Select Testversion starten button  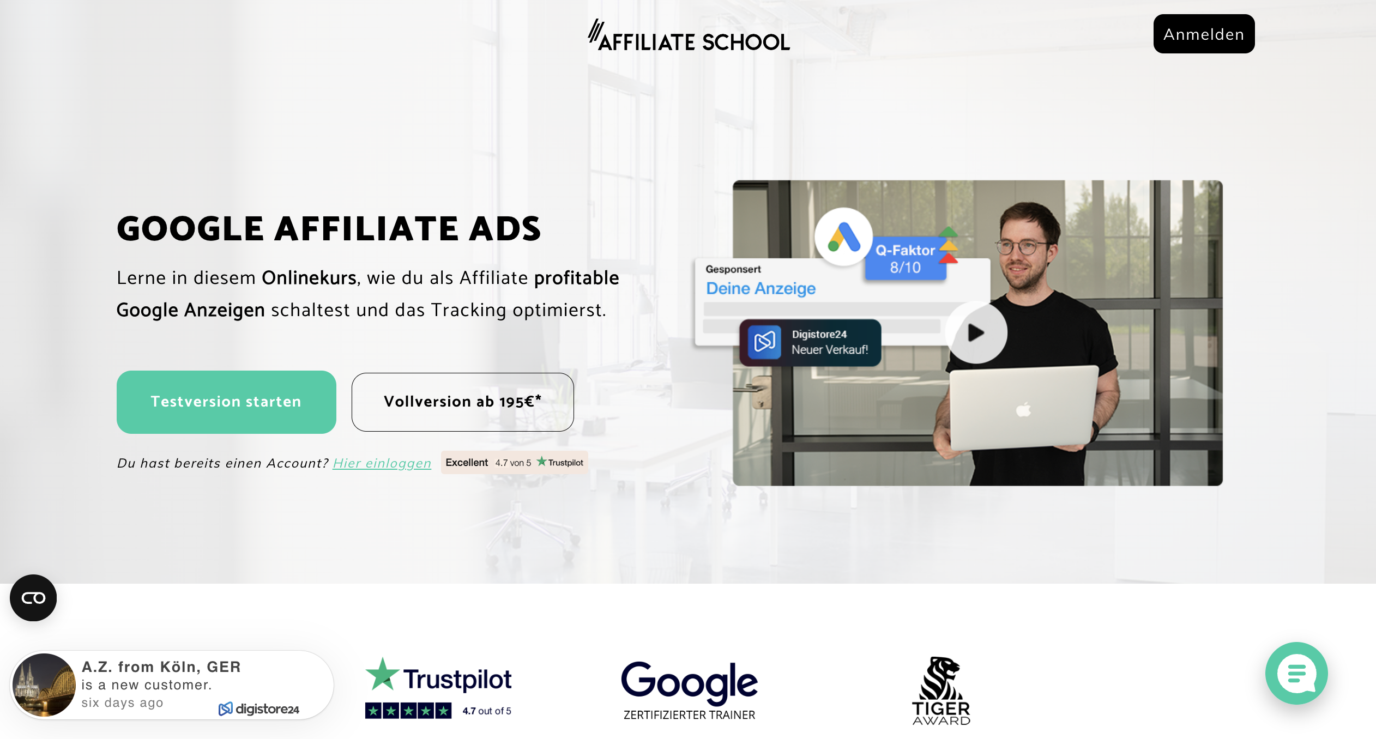[226, 401]
